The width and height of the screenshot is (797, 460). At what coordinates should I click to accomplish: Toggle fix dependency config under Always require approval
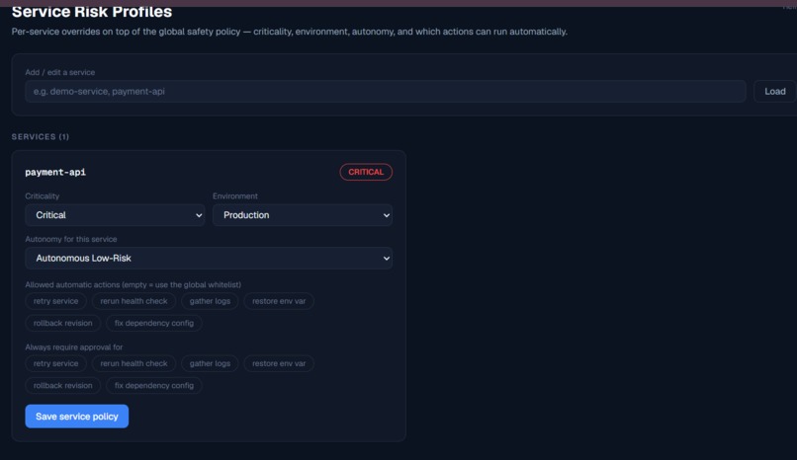point(154,385)
